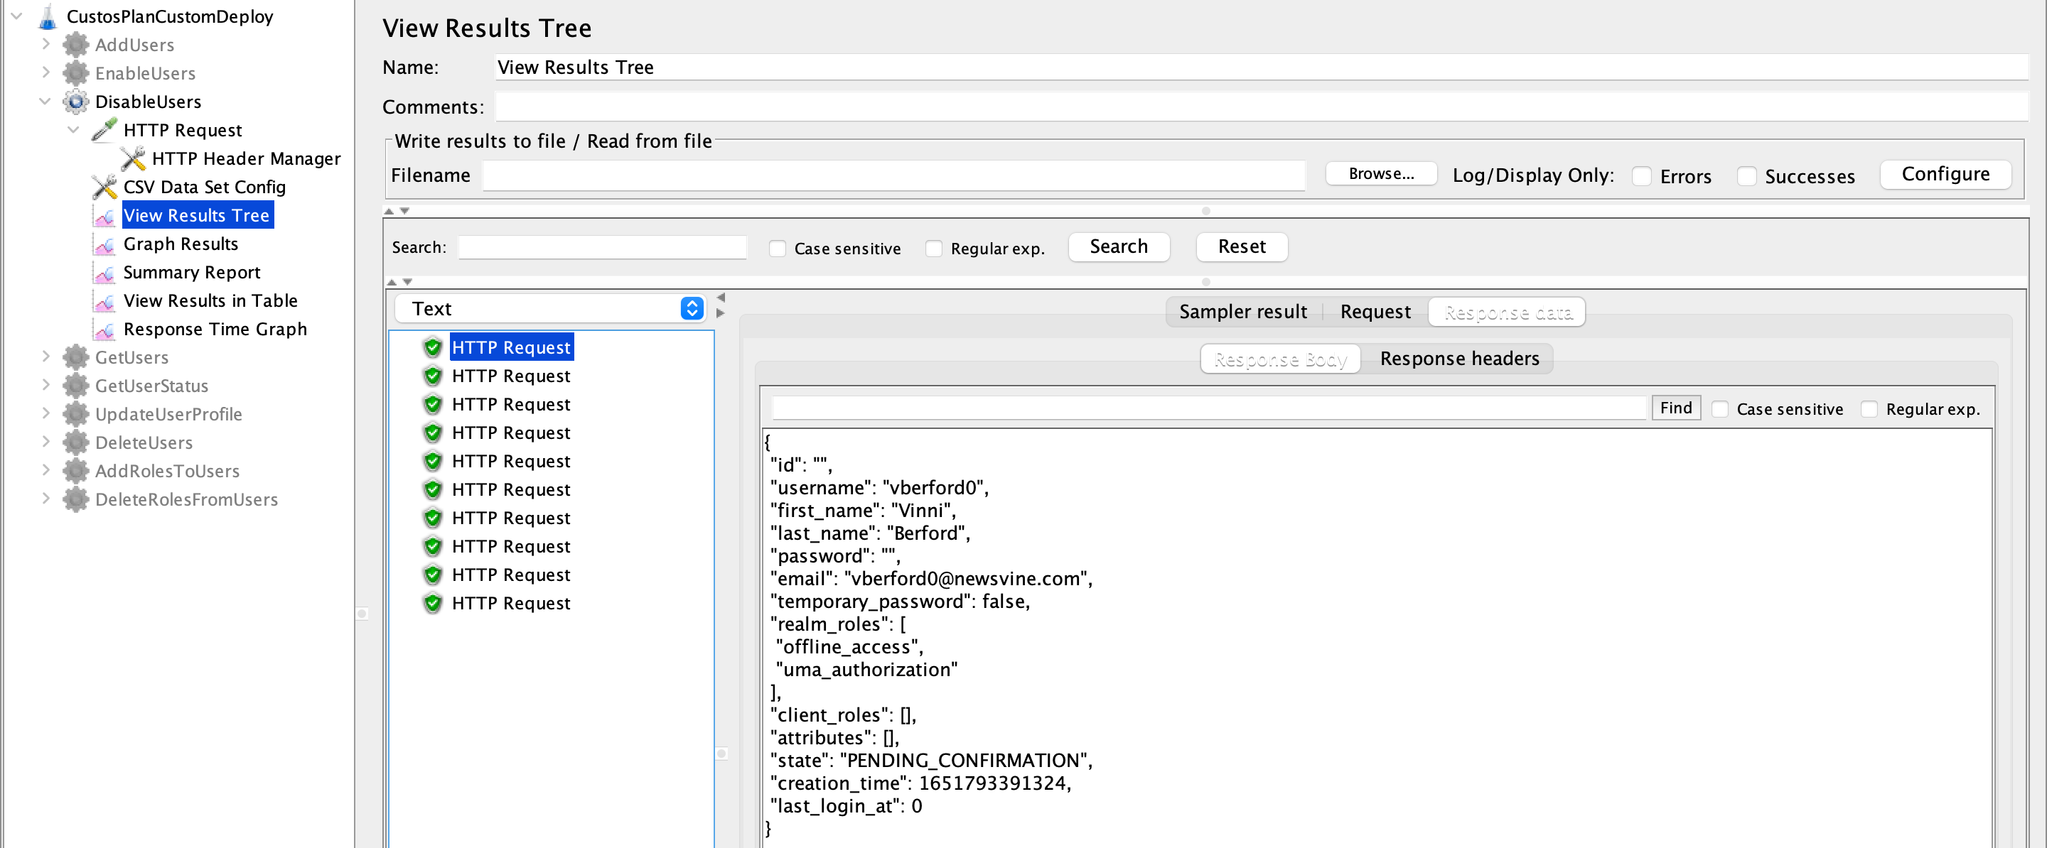Click the CSV Data Set Config icon
2047x848 pixels.
[104, 187]
